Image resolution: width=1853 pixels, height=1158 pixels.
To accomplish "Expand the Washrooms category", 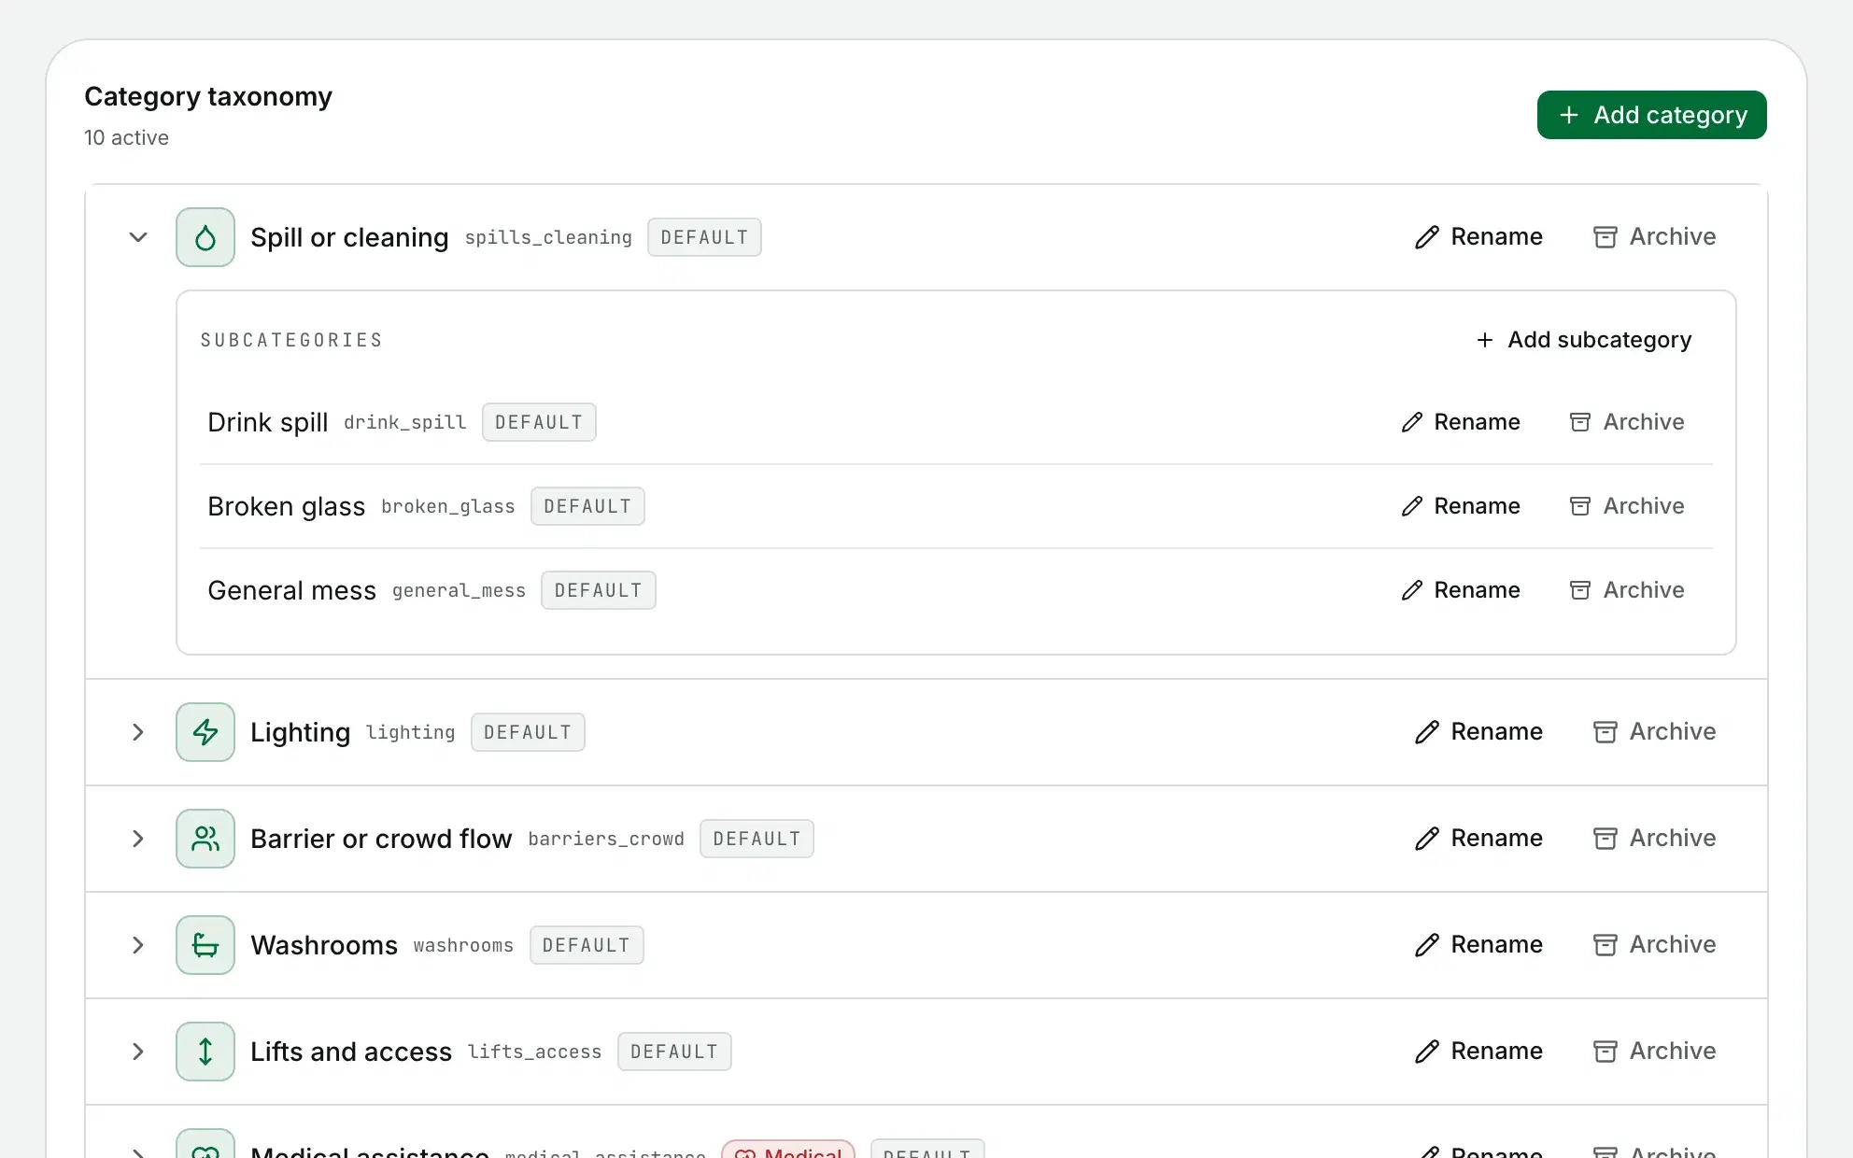I will [x=138, y=945].
